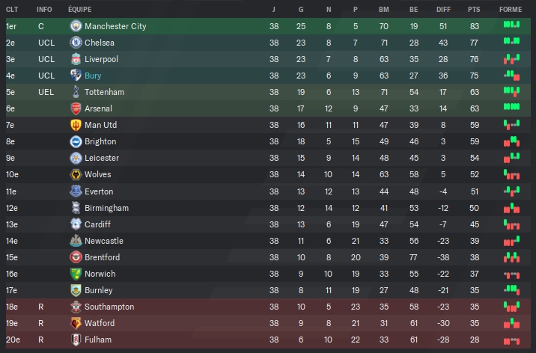Click the Wolves club logo
Image resolution: width=536 pixels, height=353 pixels.
pyautogui.click(x=76, y=174)
